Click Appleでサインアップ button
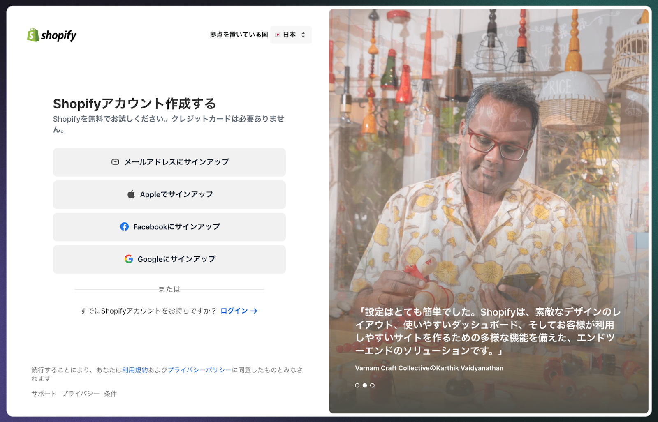The width and height of the screenshot is (658, 422). click(169, 195)
